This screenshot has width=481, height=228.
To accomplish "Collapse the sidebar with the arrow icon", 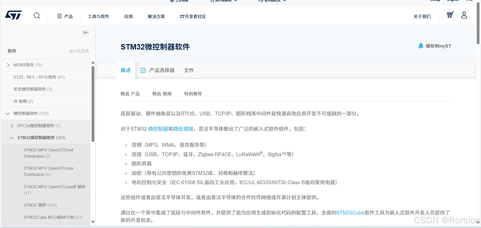I will pyautogui.click(x=86, y=33).
